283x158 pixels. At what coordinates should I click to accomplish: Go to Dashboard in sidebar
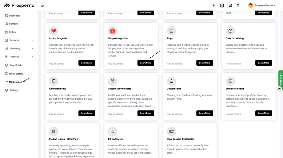[x=14, y=16]
